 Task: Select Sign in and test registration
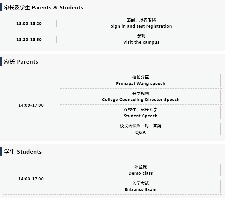point(141,26)
